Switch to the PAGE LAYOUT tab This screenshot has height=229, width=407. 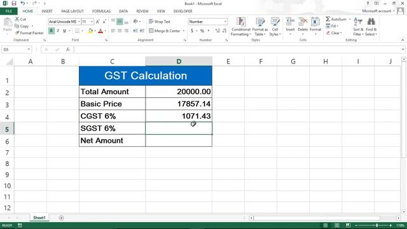pyautogui.click(x=72, y=11)
